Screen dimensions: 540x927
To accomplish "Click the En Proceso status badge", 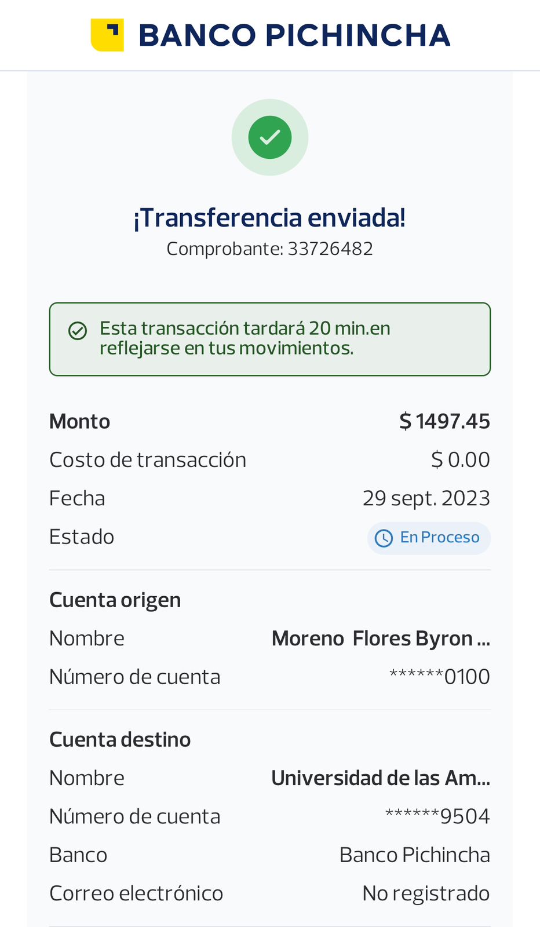I will [x=429, y=538].
